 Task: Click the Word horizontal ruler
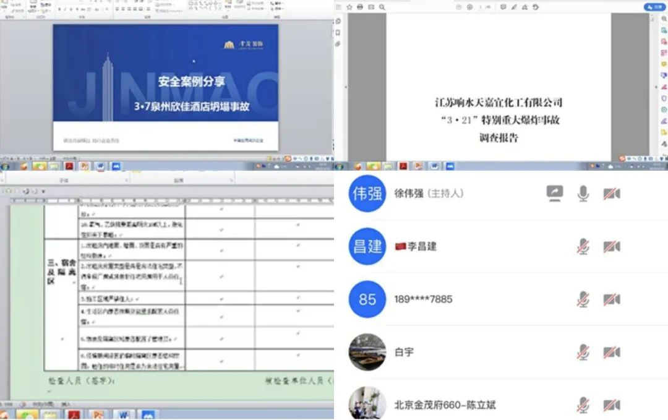(172, 200)
